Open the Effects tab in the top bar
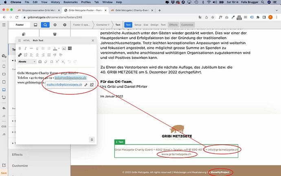This screenshot has width=281, height=176. tap(173, 25)
